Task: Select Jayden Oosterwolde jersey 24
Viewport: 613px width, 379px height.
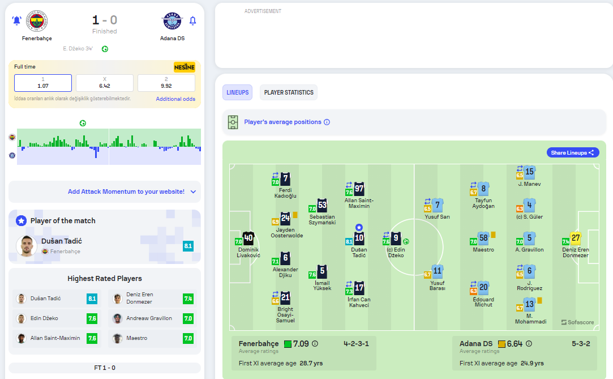Action: coord(285,218)
